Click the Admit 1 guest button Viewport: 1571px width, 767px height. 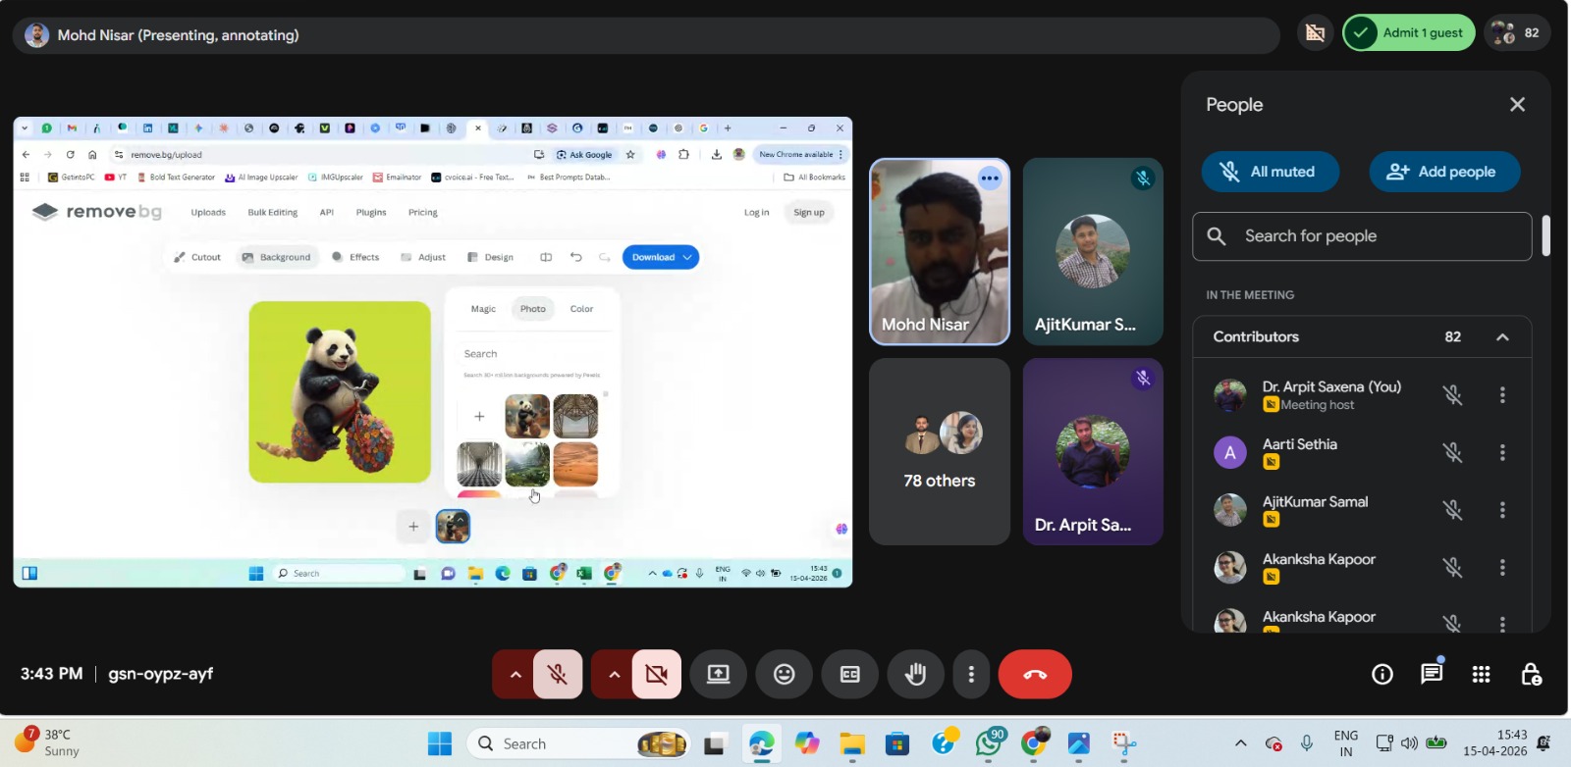pos(1409,32)
